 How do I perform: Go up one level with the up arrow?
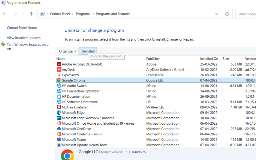tap(31, 14)
